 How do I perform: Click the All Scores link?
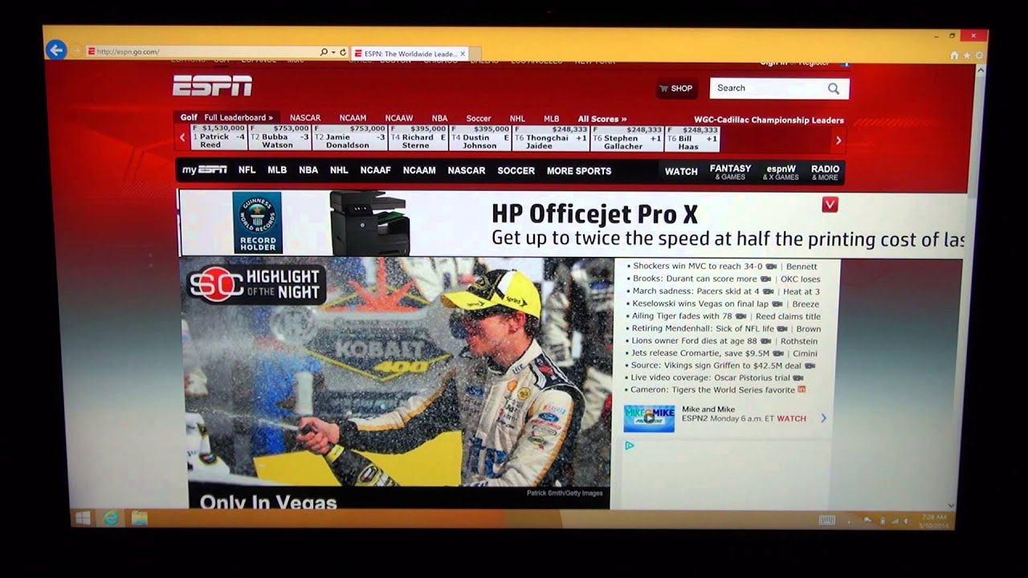click(x=602, y=119)
